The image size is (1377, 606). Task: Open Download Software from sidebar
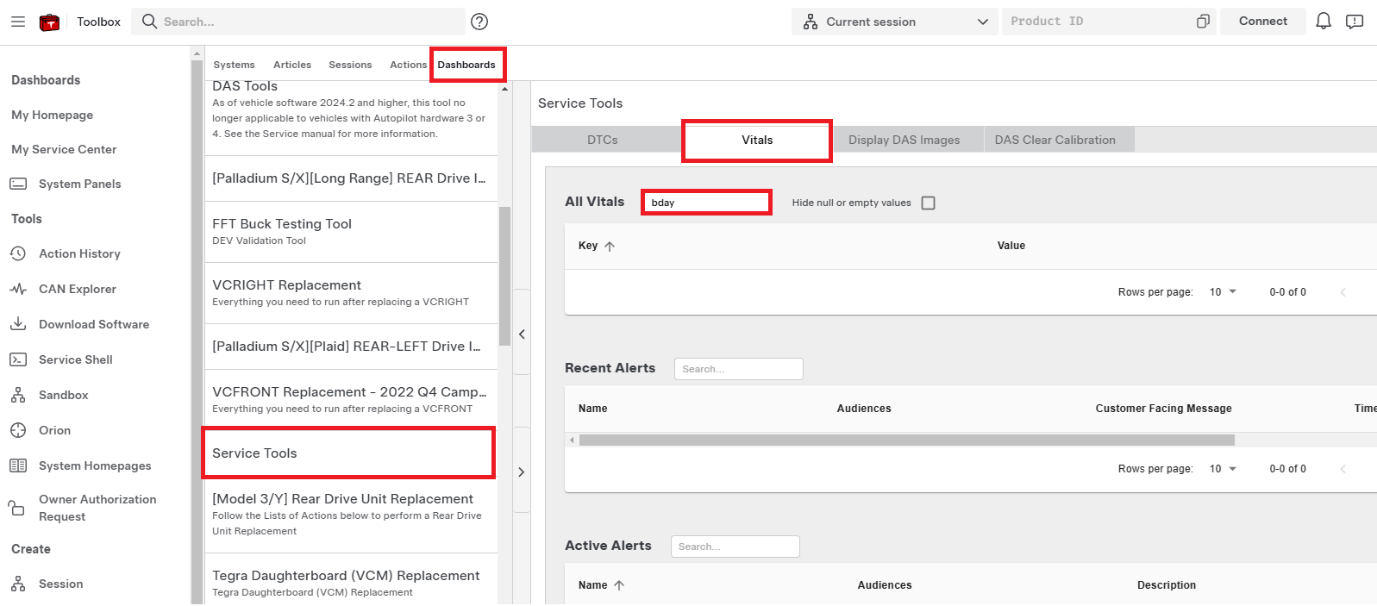point(93,324)
